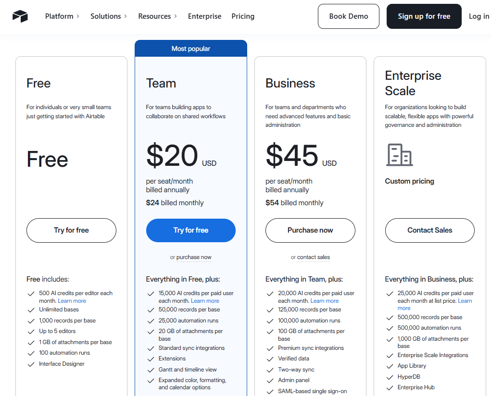Click checkmark beside Two-way sync

click(270, 370)
